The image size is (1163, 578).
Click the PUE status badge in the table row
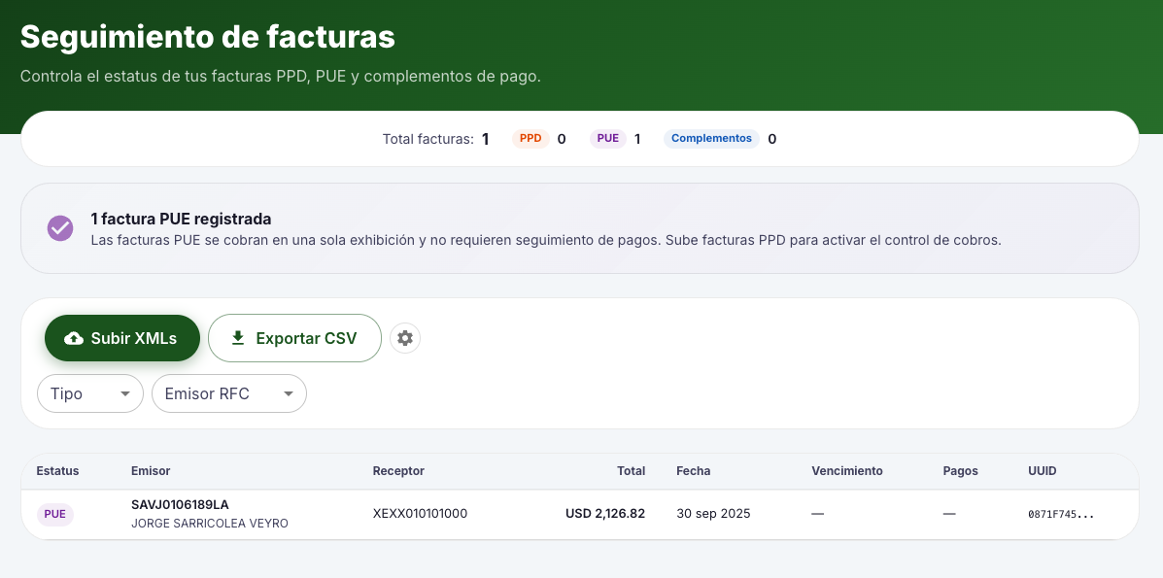55,514
